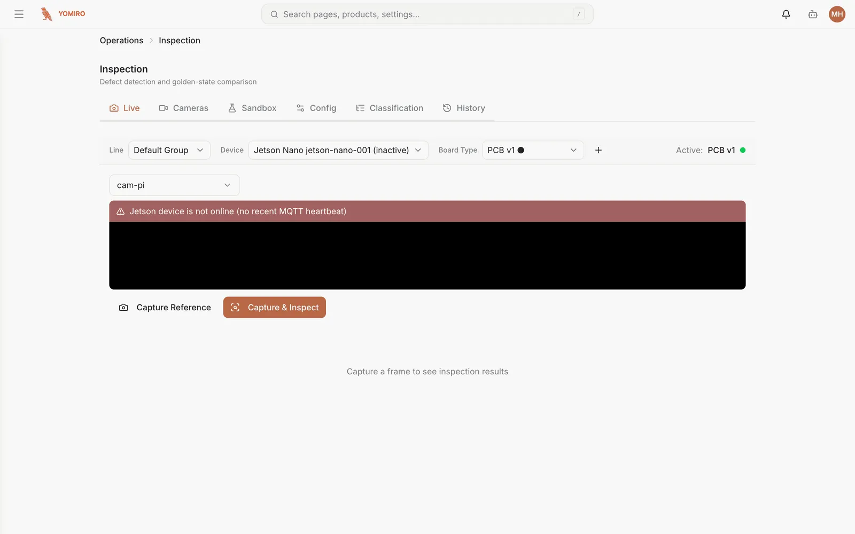Click 'Capture a frame to see inspection results' text
Viewport: 855px width, 534px height.
[x=428, y=372]
